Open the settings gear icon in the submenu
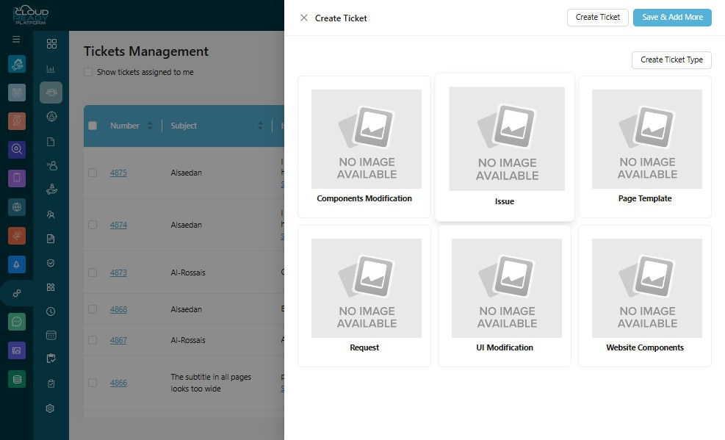 pyautogui.click(x=51, y=408)
